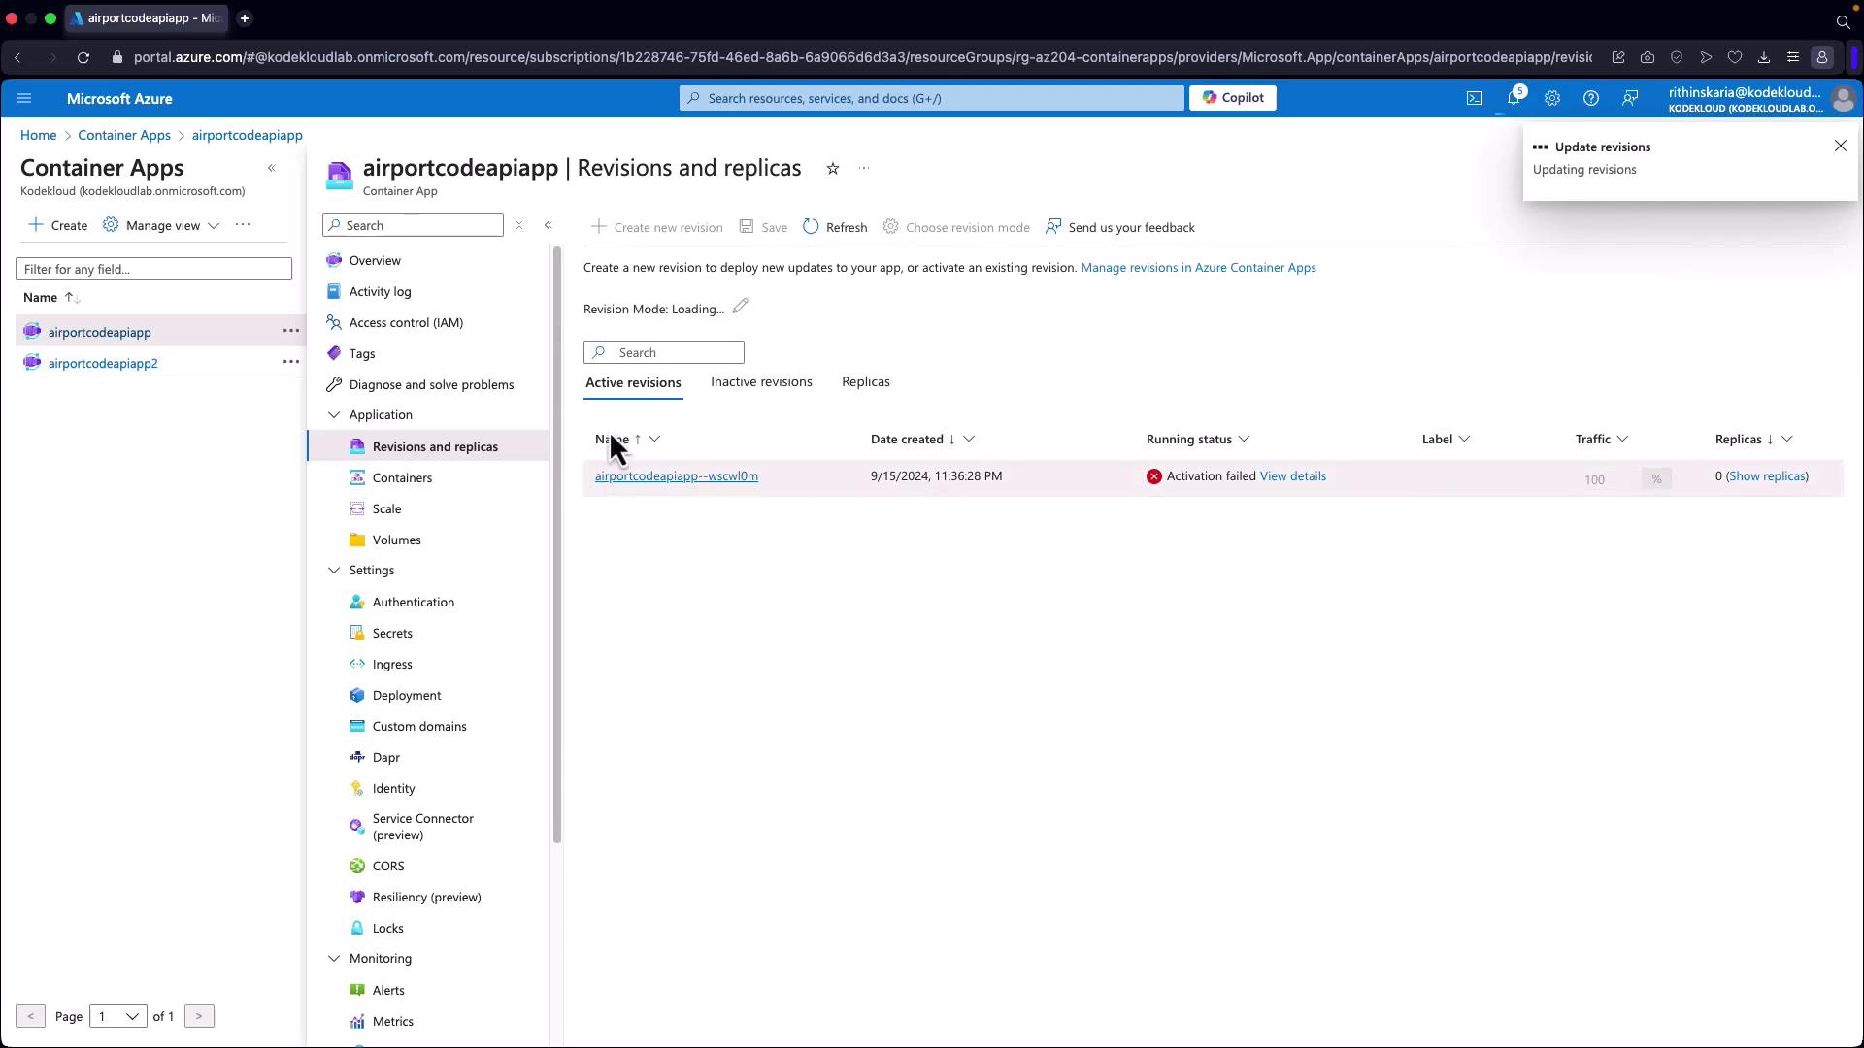
Task: Favorite the page with star icon
Action: pos(832,168)
